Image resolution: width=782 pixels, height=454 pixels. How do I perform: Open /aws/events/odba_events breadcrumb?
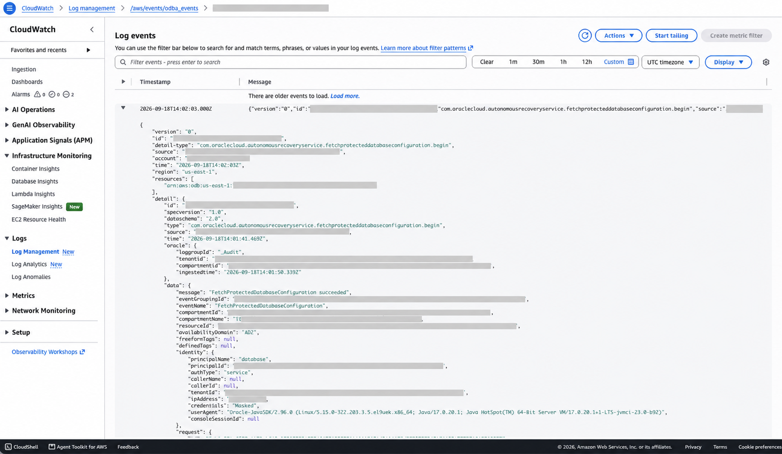(x=164, y=8)
